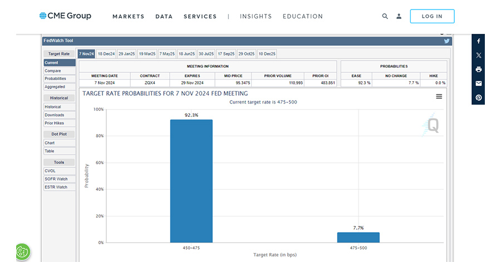This screenshot has height=262, width=501.
Task: Click the 92.3% bar data label
Action: point(191,115)
